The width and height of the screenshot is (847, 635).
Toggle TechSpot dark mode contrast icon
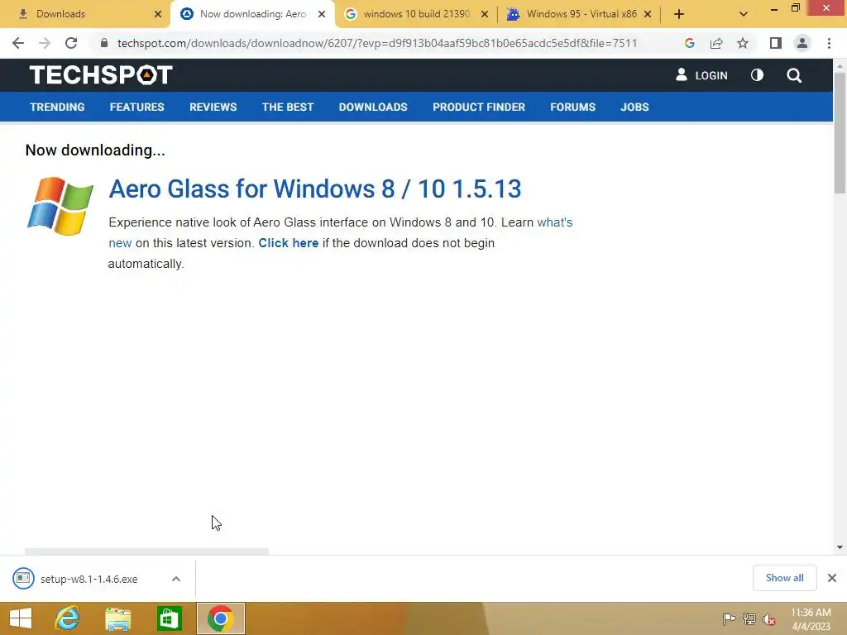click(757, 75)
